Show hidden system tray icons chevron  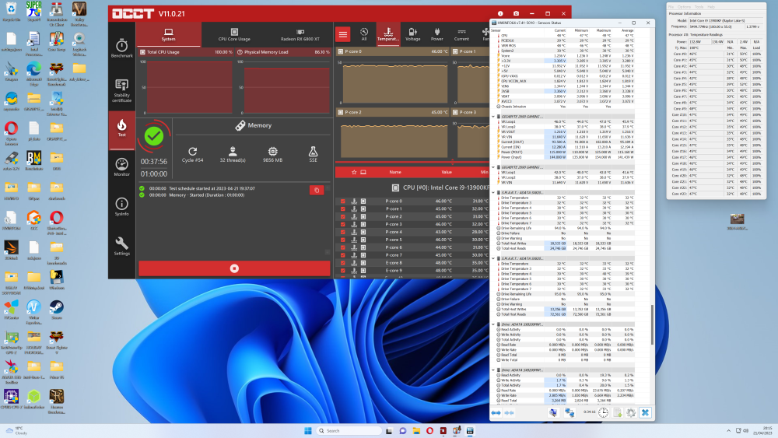pyautogui.click(x=728, y=430)
